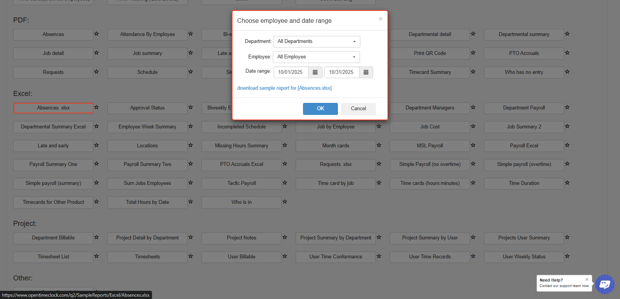Star the Who is in report
Image resolution: width=620 pixels, height=299 pixels.
285,202
